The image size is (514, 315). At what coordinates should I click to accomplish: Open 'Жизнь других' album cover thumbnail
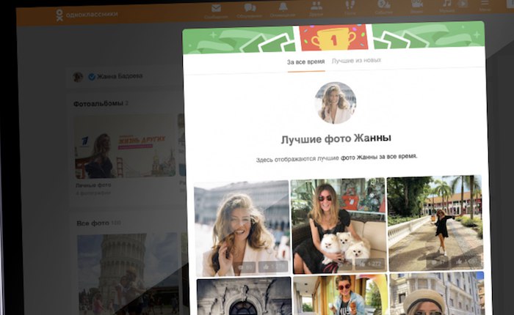125,147
